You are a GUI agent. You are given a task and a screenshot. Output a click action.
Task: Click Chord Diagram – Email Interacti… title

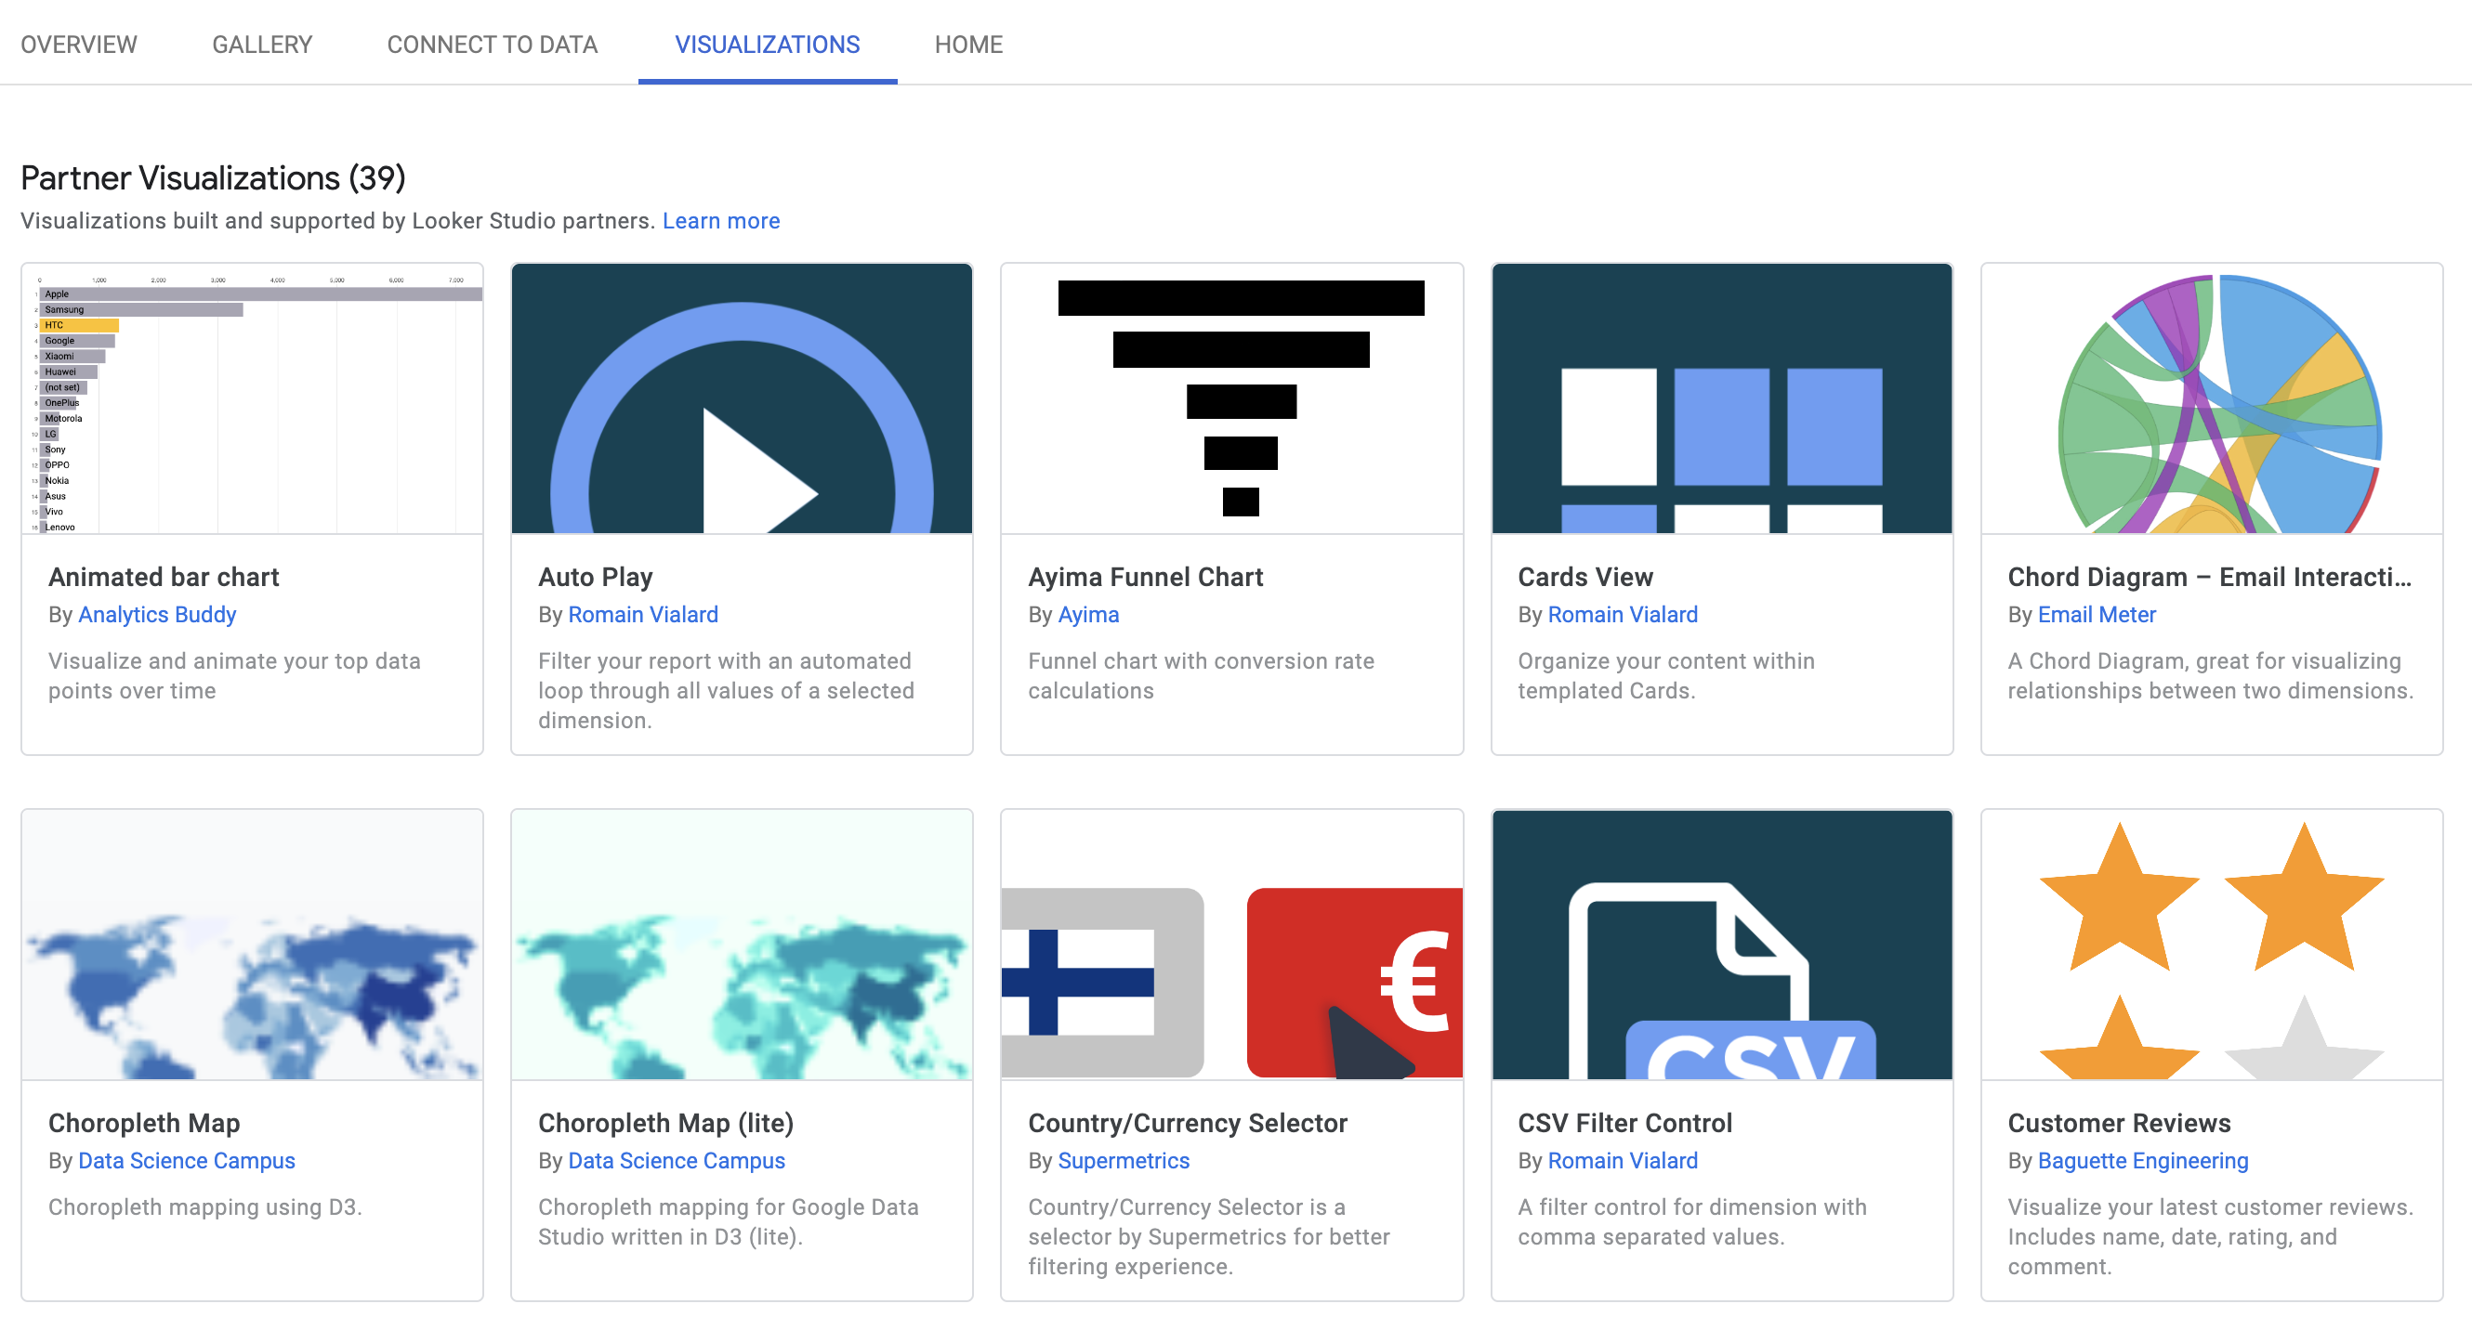2209,576
